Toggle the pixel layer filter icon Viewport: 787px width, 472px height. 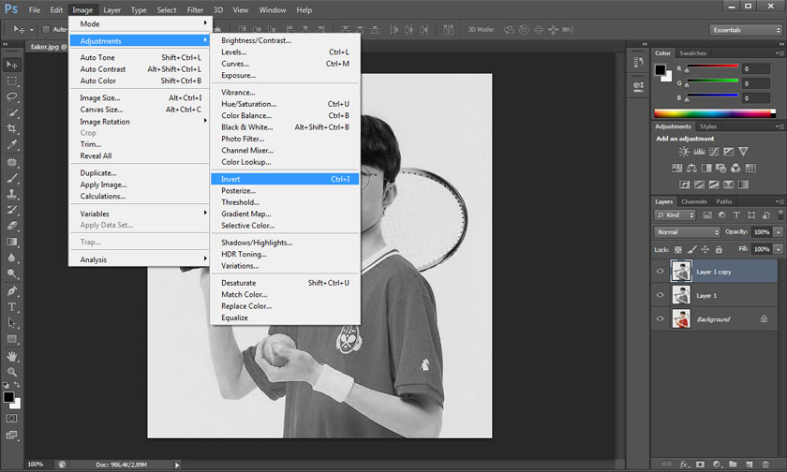[x=707, y=215]
